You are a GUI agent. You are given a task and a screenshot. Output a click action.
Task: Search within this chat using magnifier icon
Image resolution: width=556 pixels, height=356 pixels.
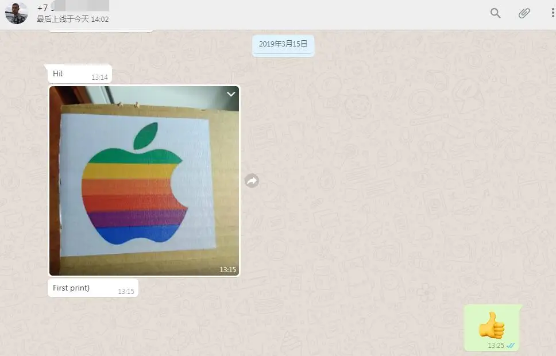point(495,13)
